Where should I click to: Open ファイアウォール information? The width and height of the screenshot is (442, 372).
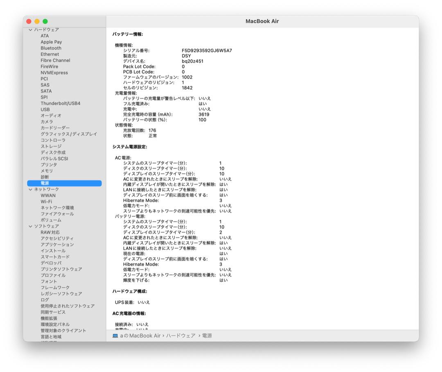coord(57,214)
